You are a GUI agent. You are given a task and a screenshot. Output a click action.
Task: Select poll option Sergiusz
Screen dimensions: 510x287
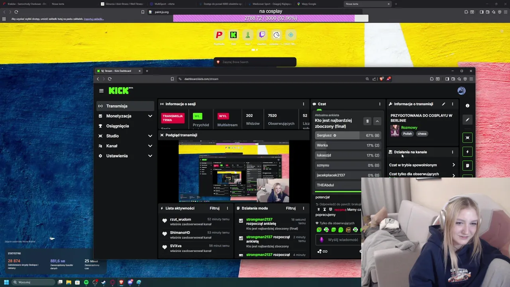coord(348,136)
